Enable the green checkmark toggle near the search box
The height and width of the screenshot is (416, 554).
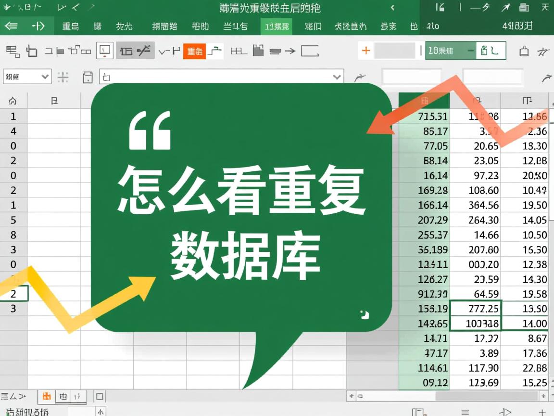coord(490,50)
